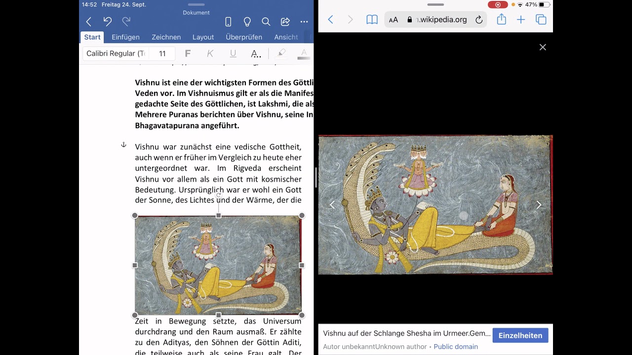
Task: Switch to the Zeichnen tab
Action: point(166,37)
